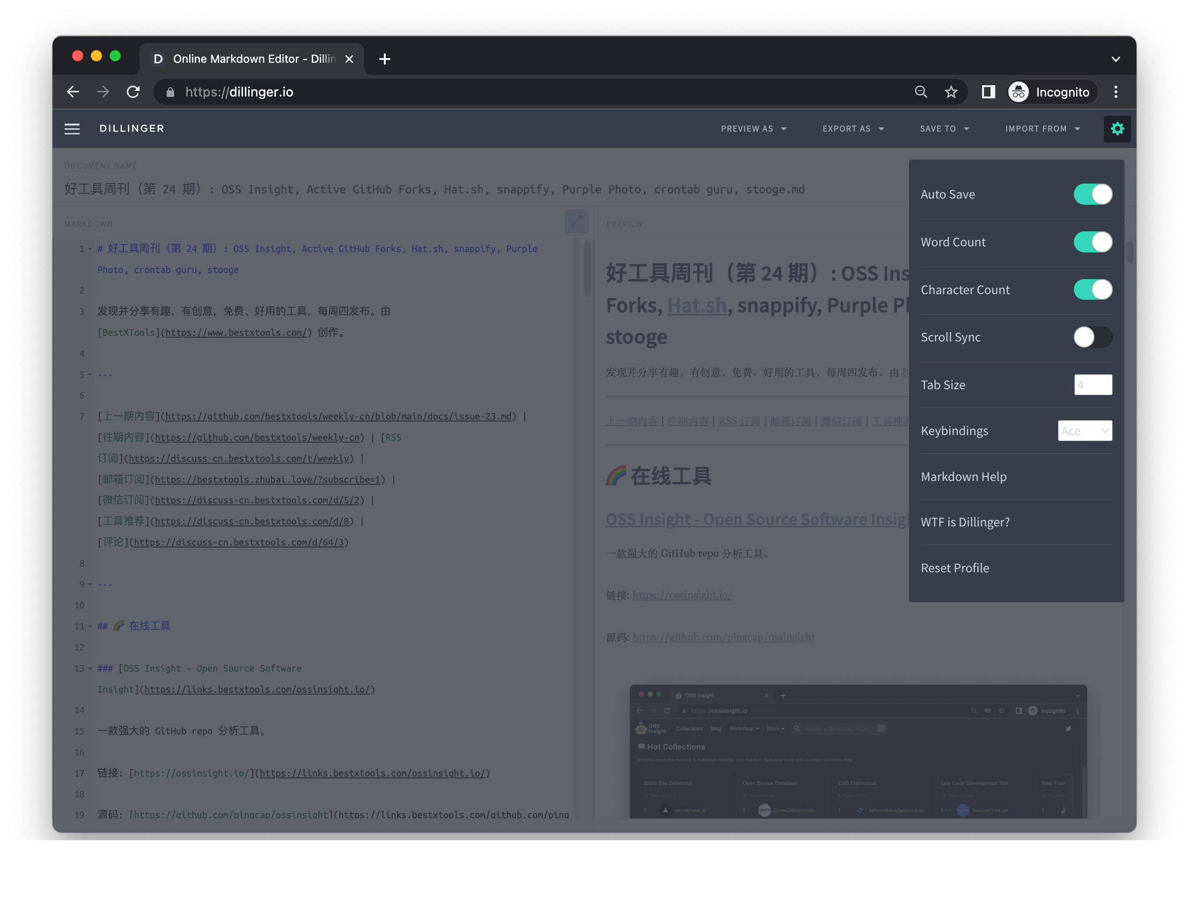Screen dimensions: 1189x902
Task: Bookmark page with the star icon
Action: [951, 92]
